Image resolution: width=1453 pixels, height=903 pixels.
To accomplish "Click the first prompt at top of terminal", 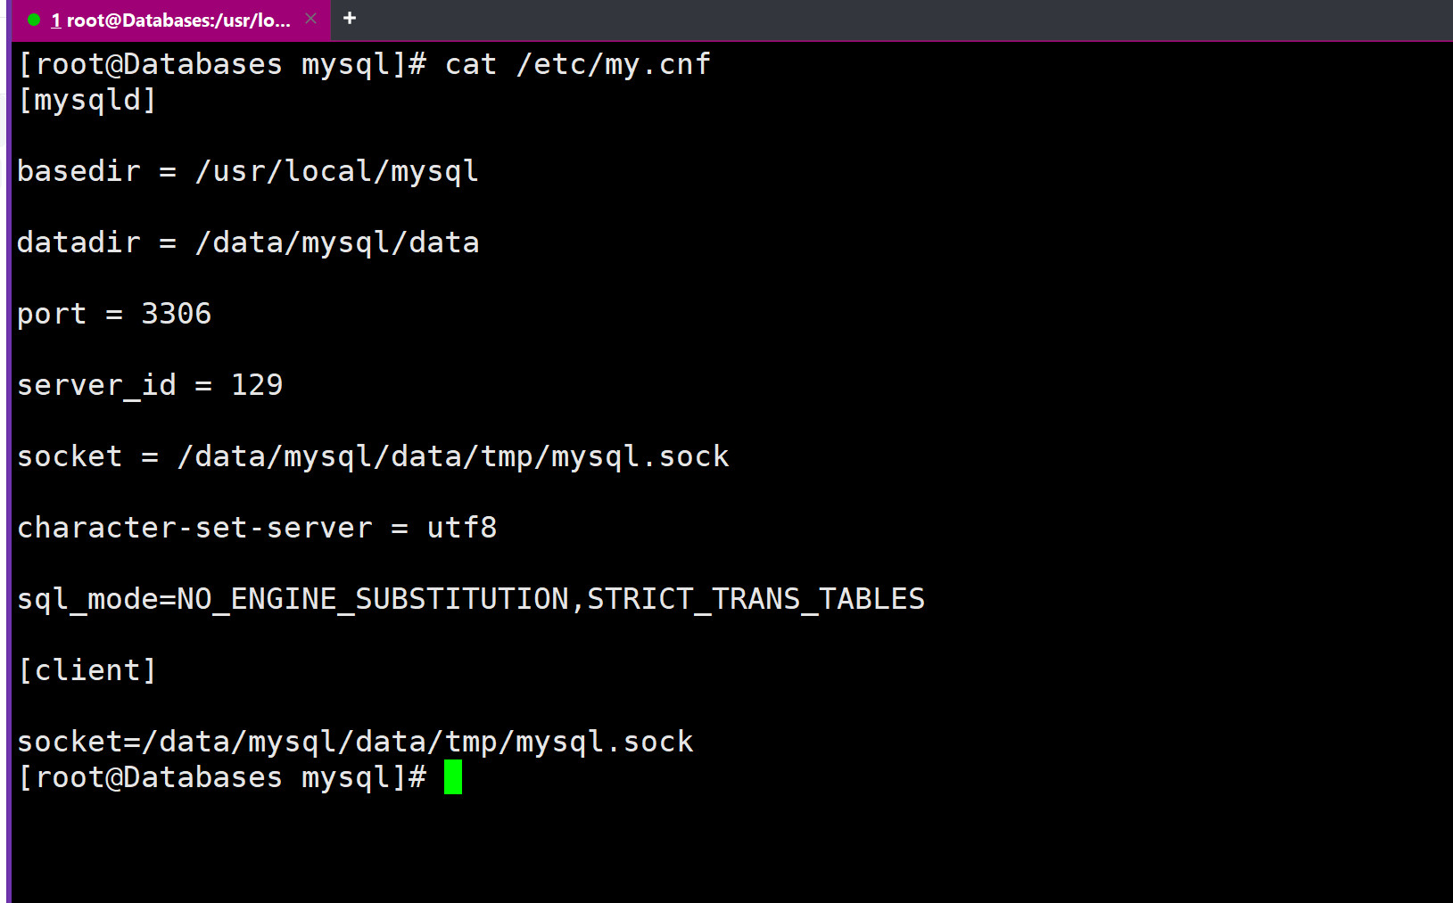I will point(221,64).
